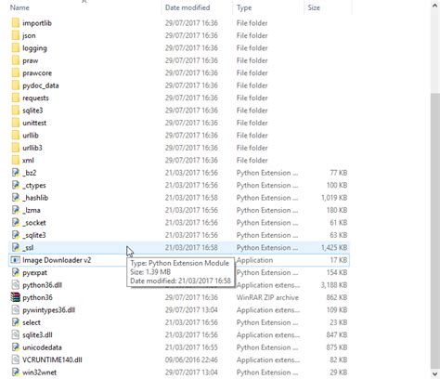This screenshot has height=379, width=440.
Task: Select the requests file name
Action: click(35, 98)
